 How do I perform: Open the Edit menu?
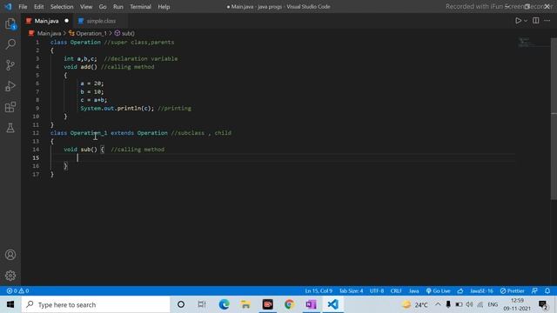coord(38,7)
